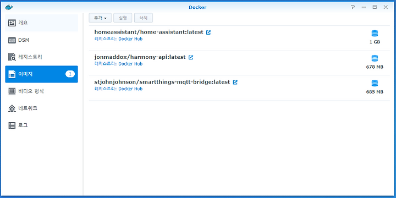Click the 678 MB size label
Image resolution: width=396 pixels, height=198 pixels.
coord(375,67)
